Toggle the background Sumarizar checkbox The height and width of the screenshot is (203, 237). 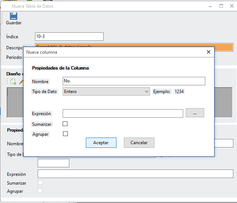(40, 182)
